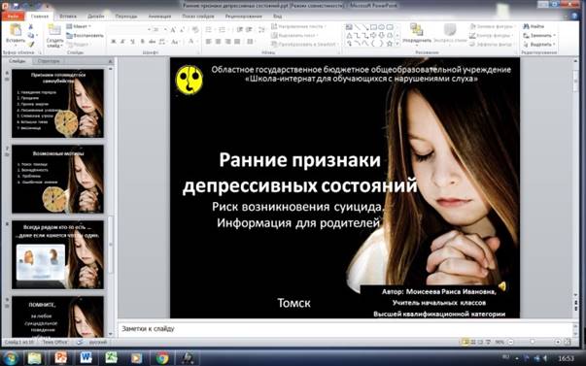Open Заменить (Replace) dropdown

[539, 36]
